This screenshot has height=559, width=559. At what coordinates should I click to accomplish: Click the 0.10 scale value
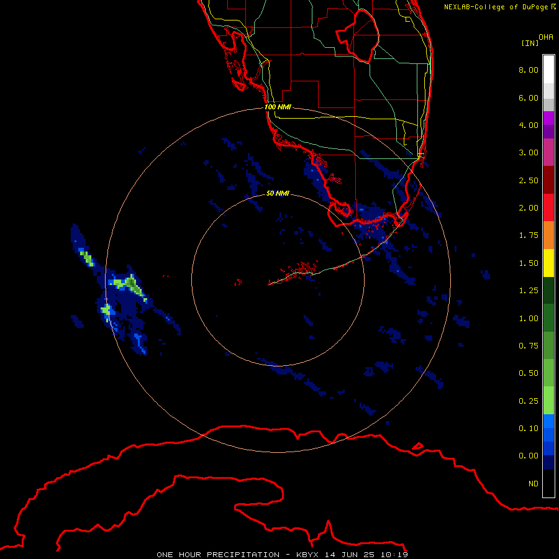(x=529, y=429)
